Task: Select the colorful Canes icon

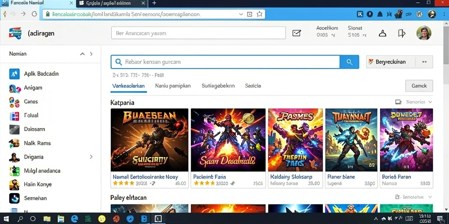Action: (14, 101)
